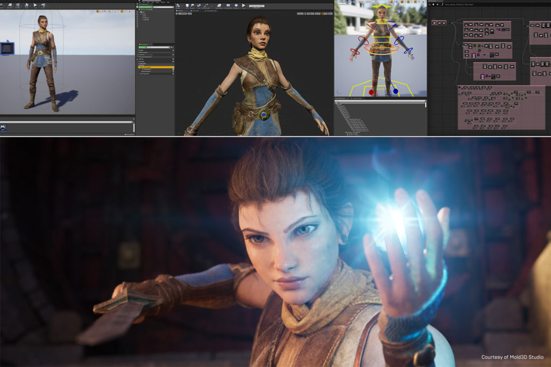Open Class Defaults in Blueprint toolbar
Screen dimensions: 551x367
[228, 5]
